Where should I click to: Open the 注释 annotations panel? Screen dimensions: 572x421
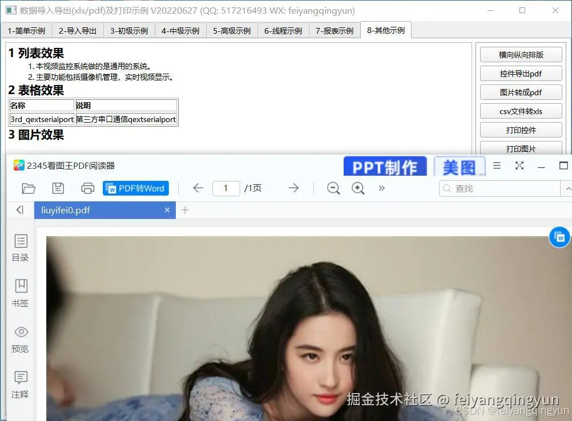[20, 383]
